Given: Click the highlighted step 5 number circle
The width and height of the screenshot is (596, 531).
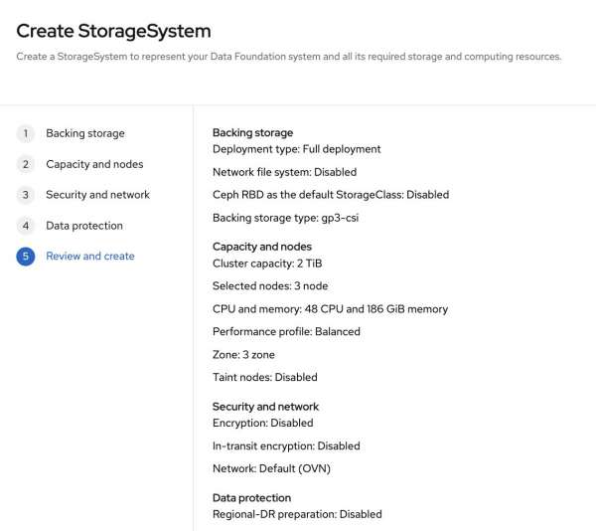Looking at the screenshot, I should tap(26, 257).
